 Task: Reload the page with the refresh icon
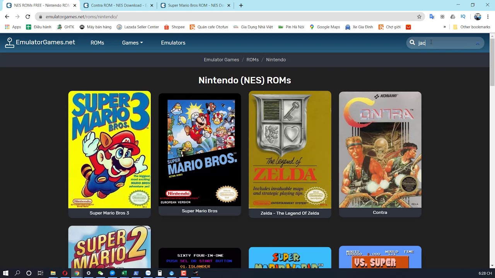tap(28, 17)
